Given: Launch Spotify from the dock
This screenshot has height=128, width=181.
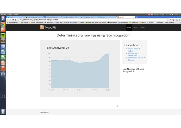Looking at the screenshot, I should coord(3,35).
